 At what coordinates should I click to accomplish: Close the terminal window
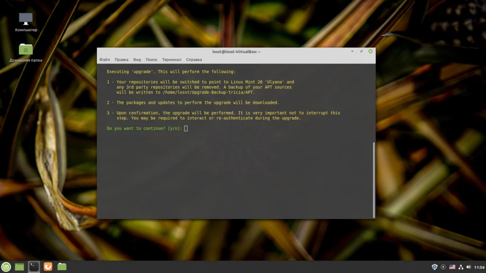[370, 51]
